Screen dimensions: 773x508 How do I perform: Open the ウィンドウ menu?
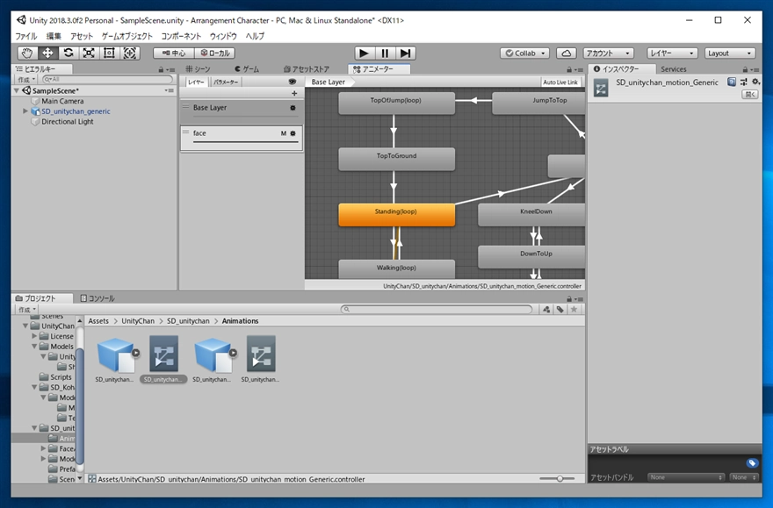tap(223, 36)
